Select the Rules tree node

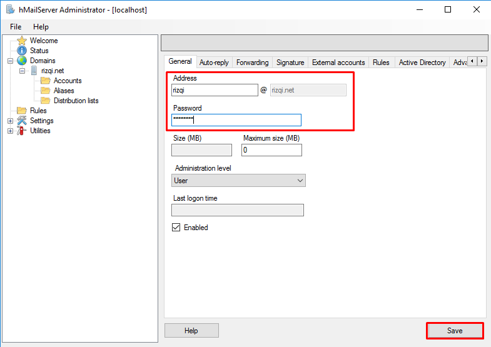point(38,111)
